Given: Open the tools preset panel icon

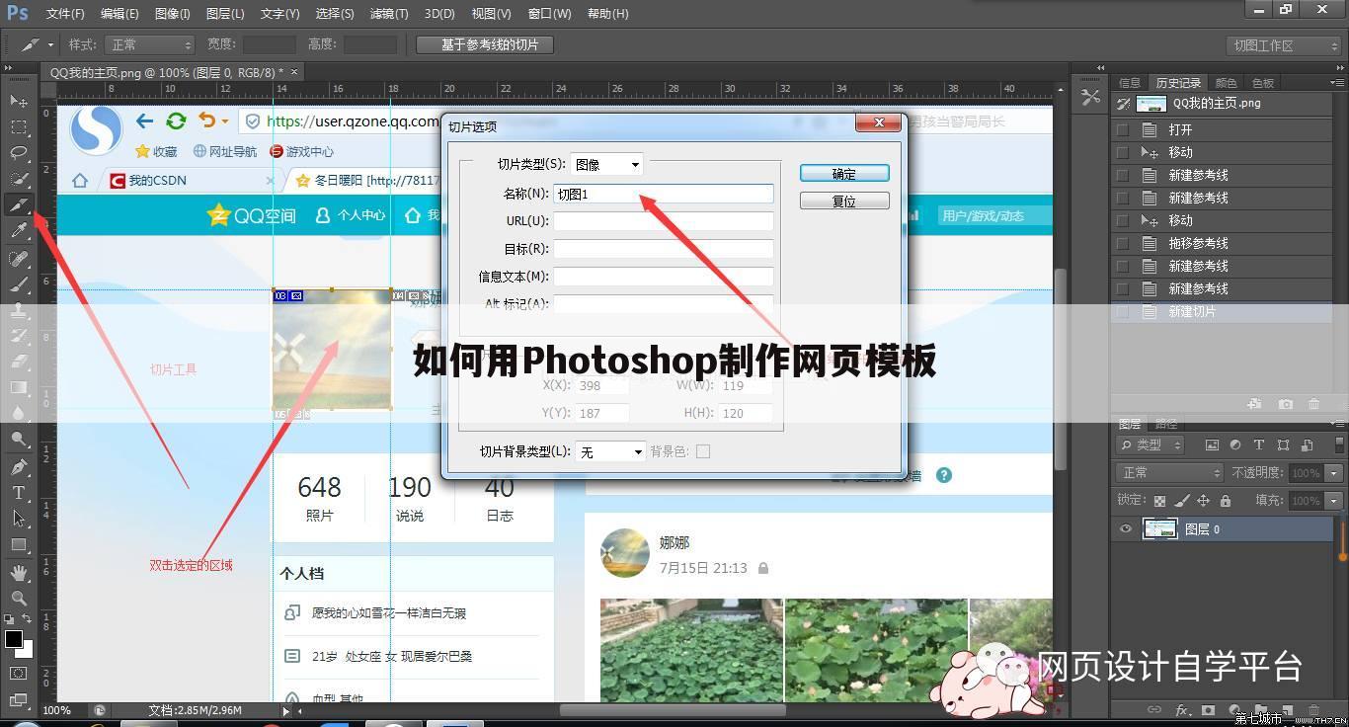Looking at the screenshot, I should (1090, 97).
